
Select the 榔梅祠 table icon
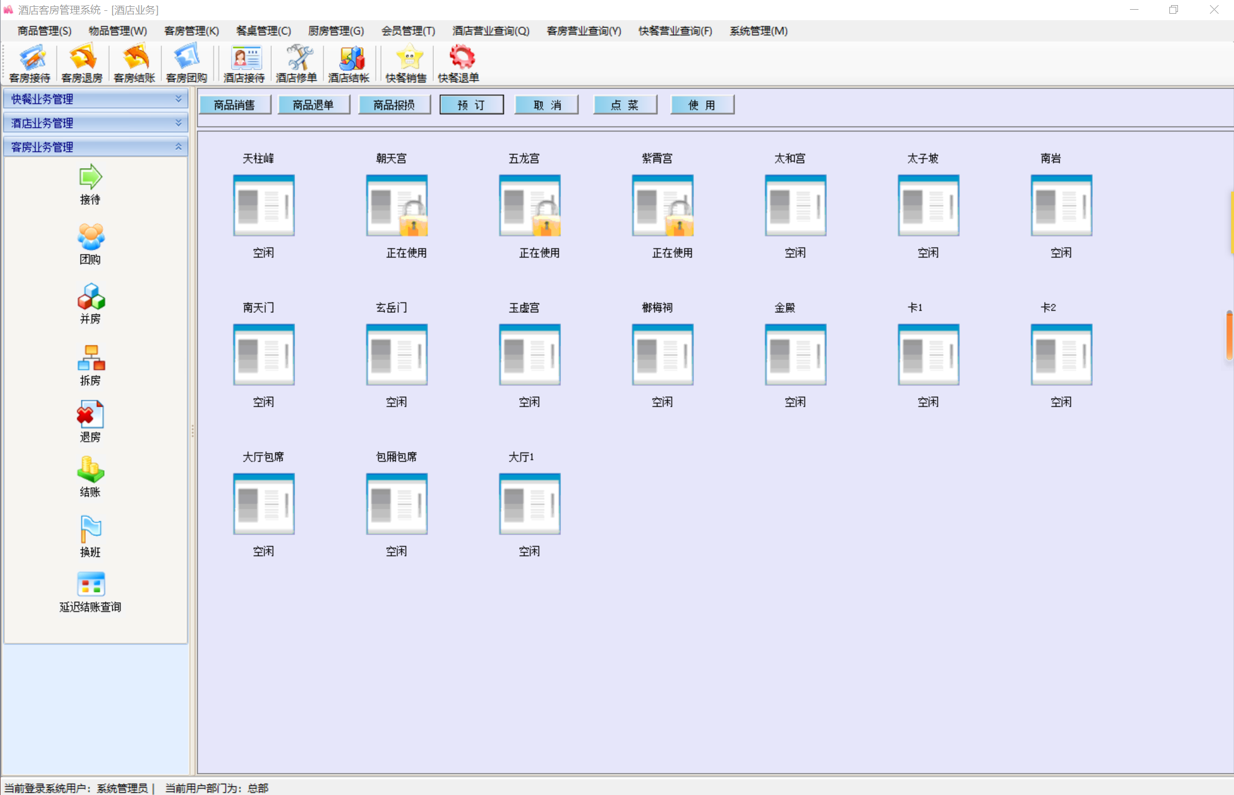coord(663,355)
